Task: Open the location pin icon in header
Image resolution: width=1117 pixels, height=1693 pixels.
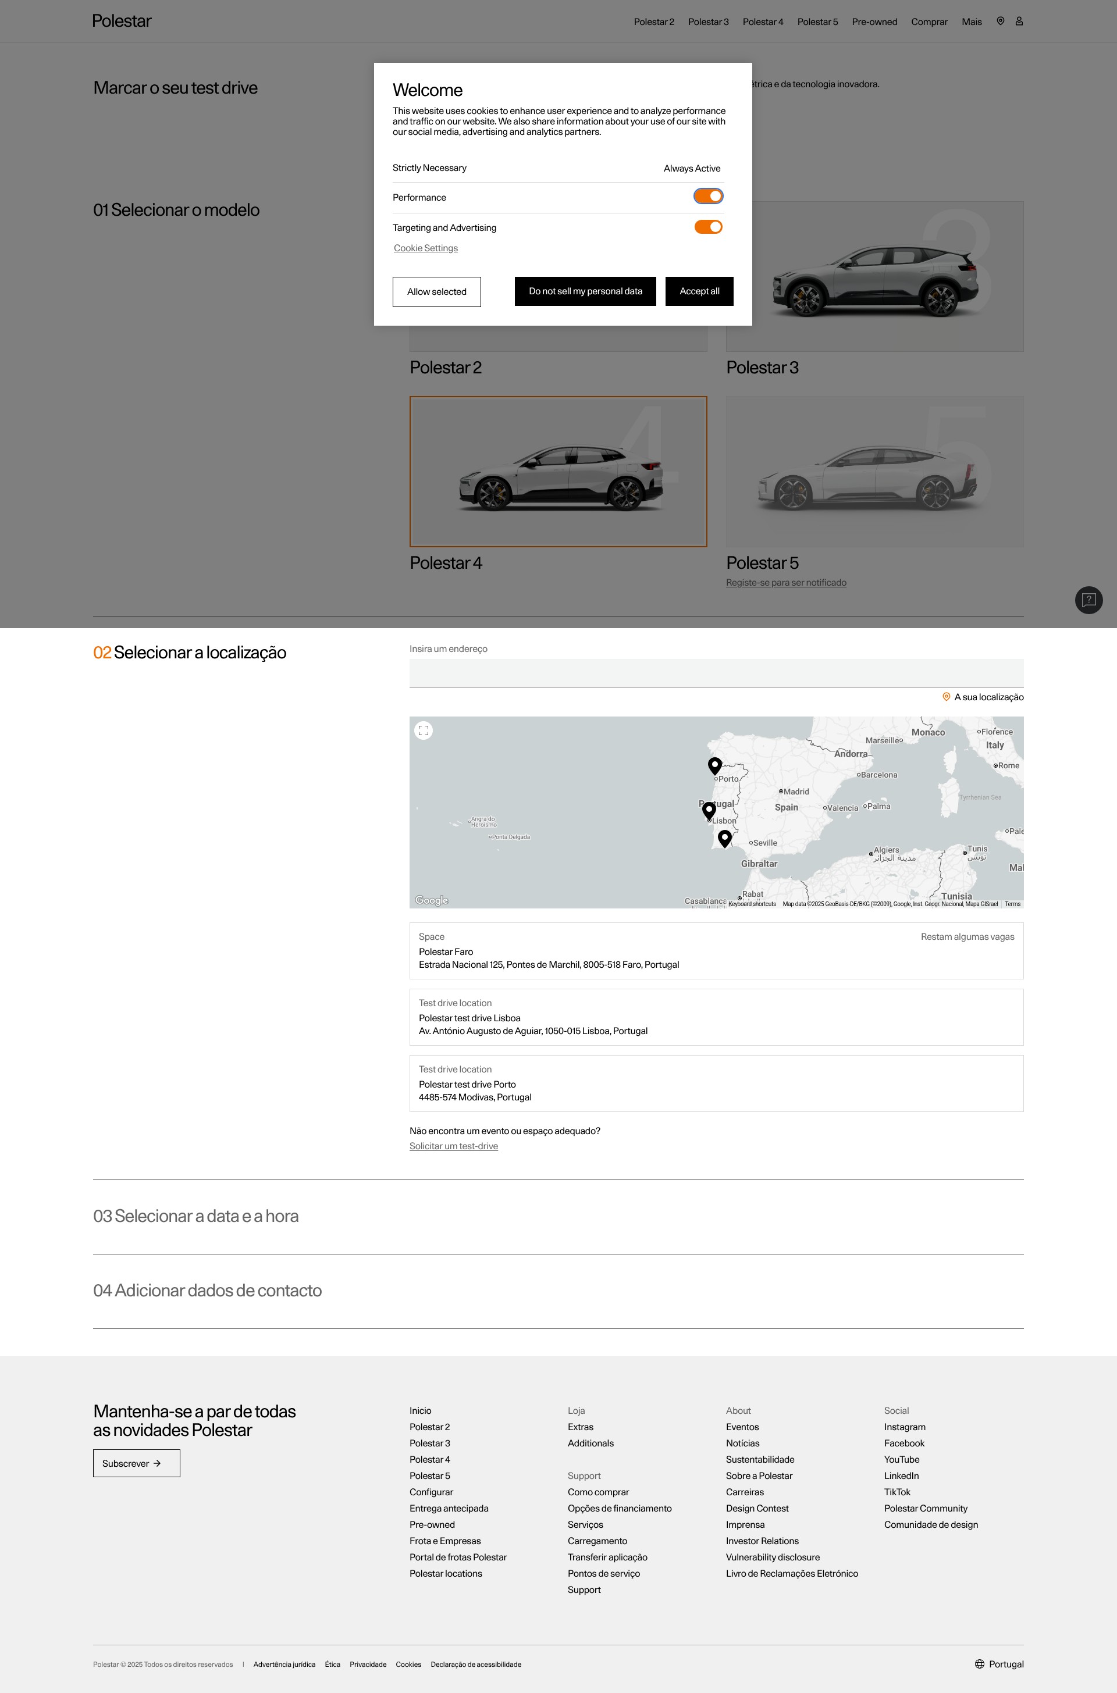Action: (1000, 22)
